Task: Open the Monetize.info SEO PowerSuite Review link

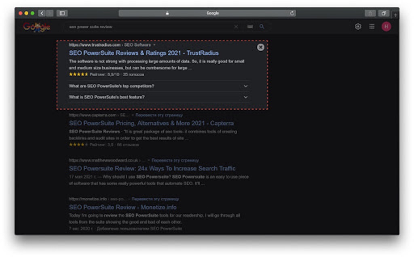Action: point(123,207)
